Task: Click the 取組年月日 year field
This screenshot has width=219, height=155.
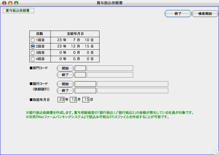Action: click(x=61, y=100)
